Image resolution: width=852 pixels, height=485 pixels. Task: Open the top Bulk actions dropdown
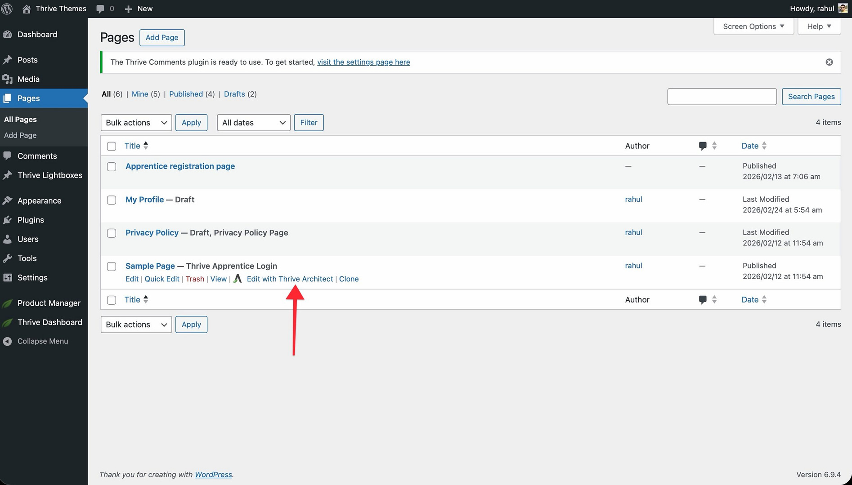pyautogui.click(x=136, y=123)
